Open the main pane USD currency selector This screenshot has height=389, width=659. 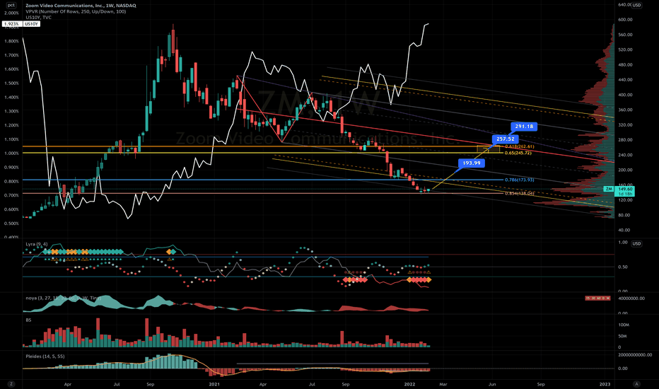(637, 5)
